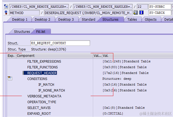This screenshot has width=173, height=117.
Task: Switch to Desktop 1 tab
Action: click(x=20, y=20)
